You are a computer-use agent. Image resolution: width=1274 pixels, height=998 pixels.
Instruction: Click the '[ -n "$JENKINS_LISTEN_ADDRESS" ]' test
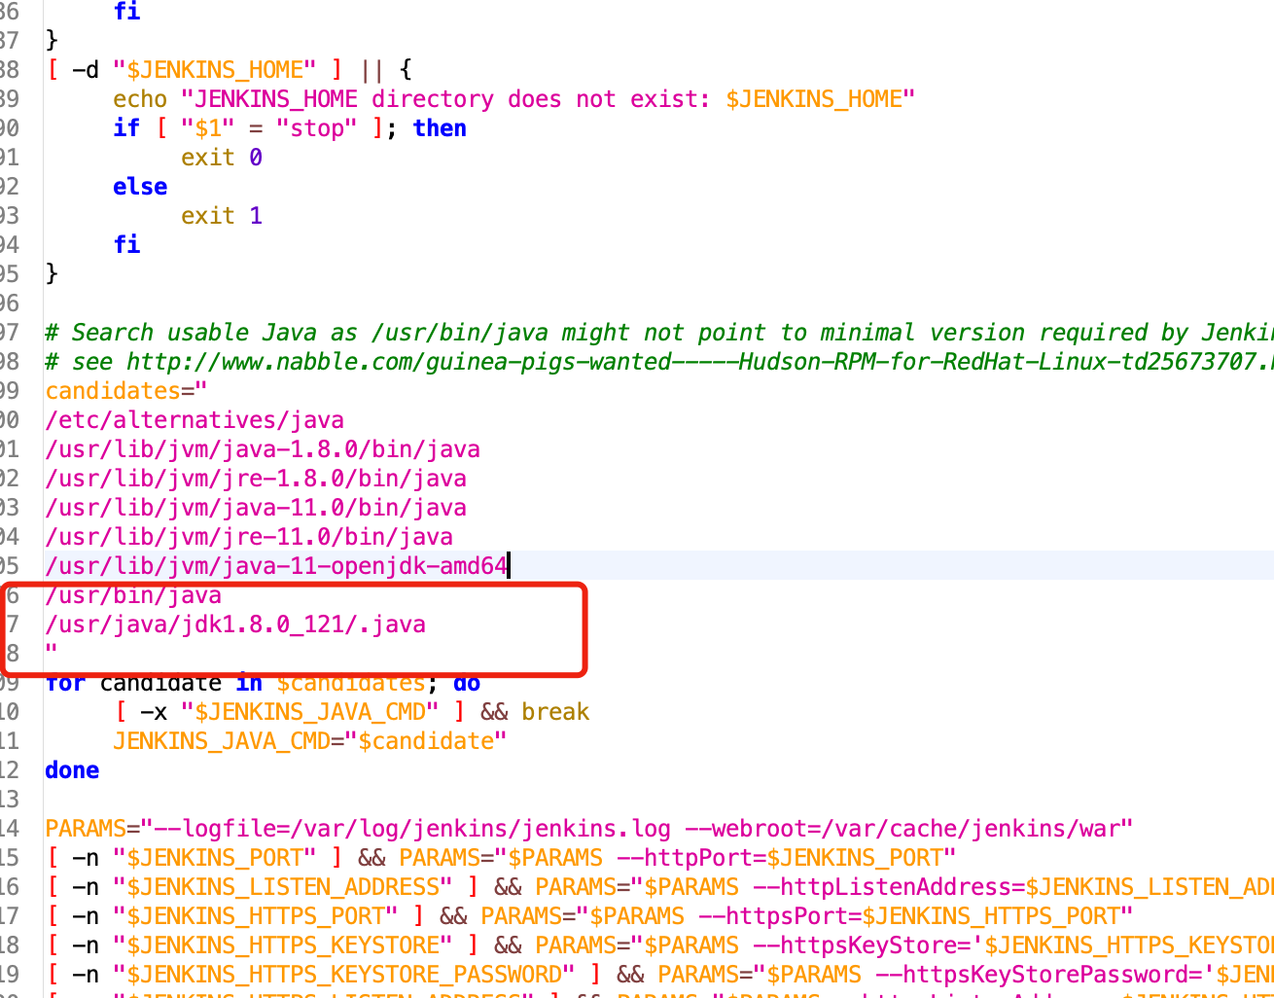[263, 887]
